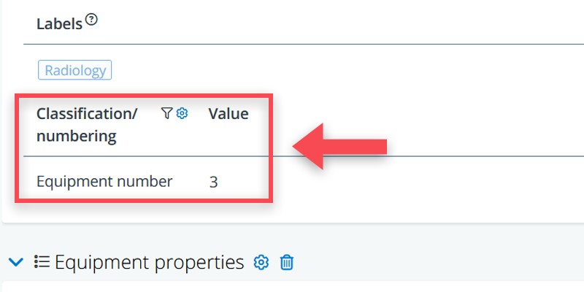The image size is (584, 292).
Task: Click the value 3 cell
Action: [213, 182]
